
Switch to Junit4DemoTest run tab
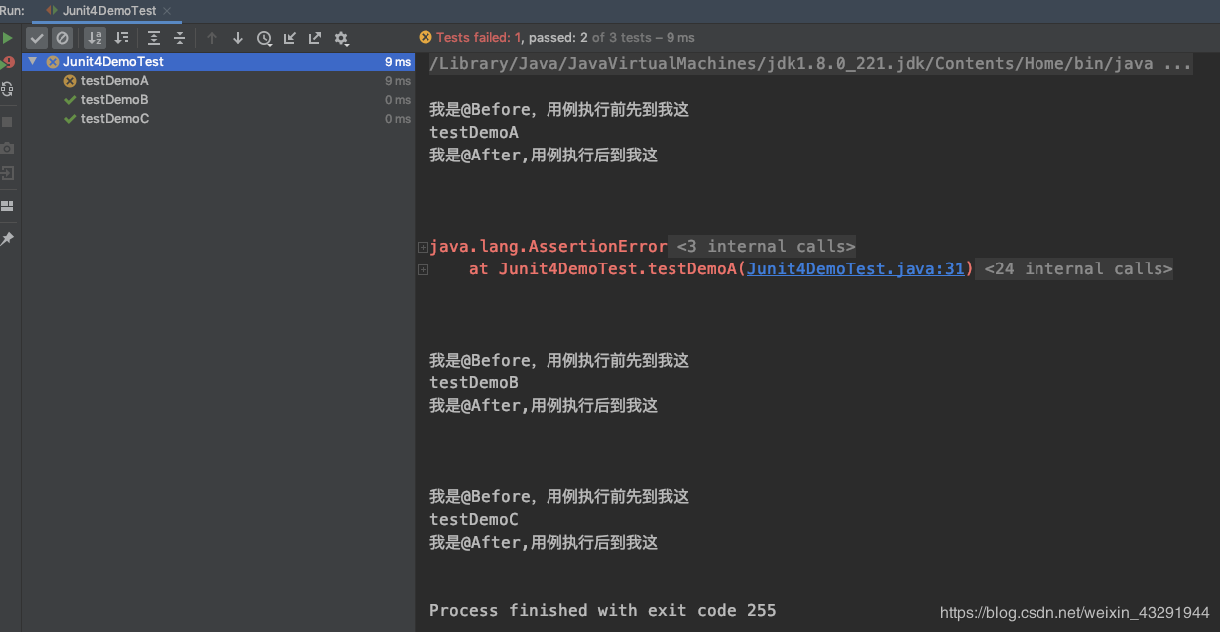click(x=109, y=11)
